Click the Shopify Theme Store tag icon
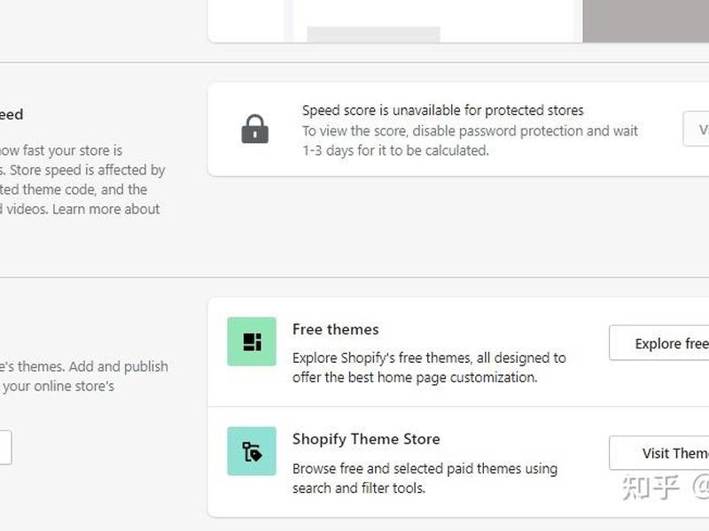The width and height of the screenshot is (709, 531). [x=252, y=451]
